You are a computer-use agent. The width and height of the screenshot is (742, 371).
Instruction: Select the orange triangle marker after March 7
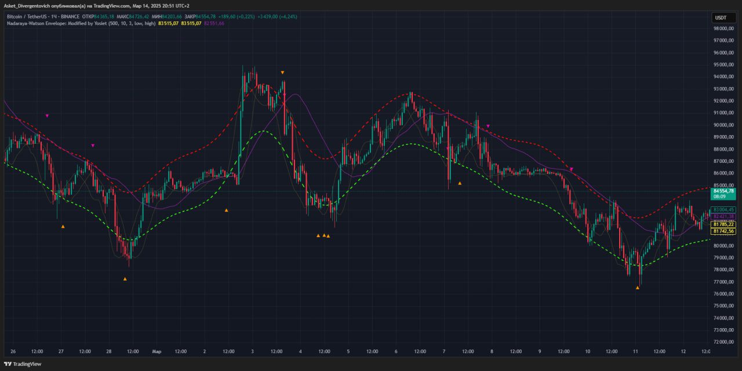tap(460, 183)
